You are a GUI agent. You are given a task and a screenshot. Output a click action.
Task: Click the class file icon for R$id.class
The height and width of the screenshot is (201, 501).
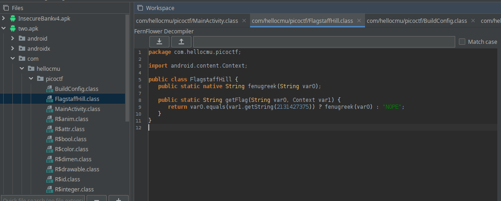pos(49,180)
